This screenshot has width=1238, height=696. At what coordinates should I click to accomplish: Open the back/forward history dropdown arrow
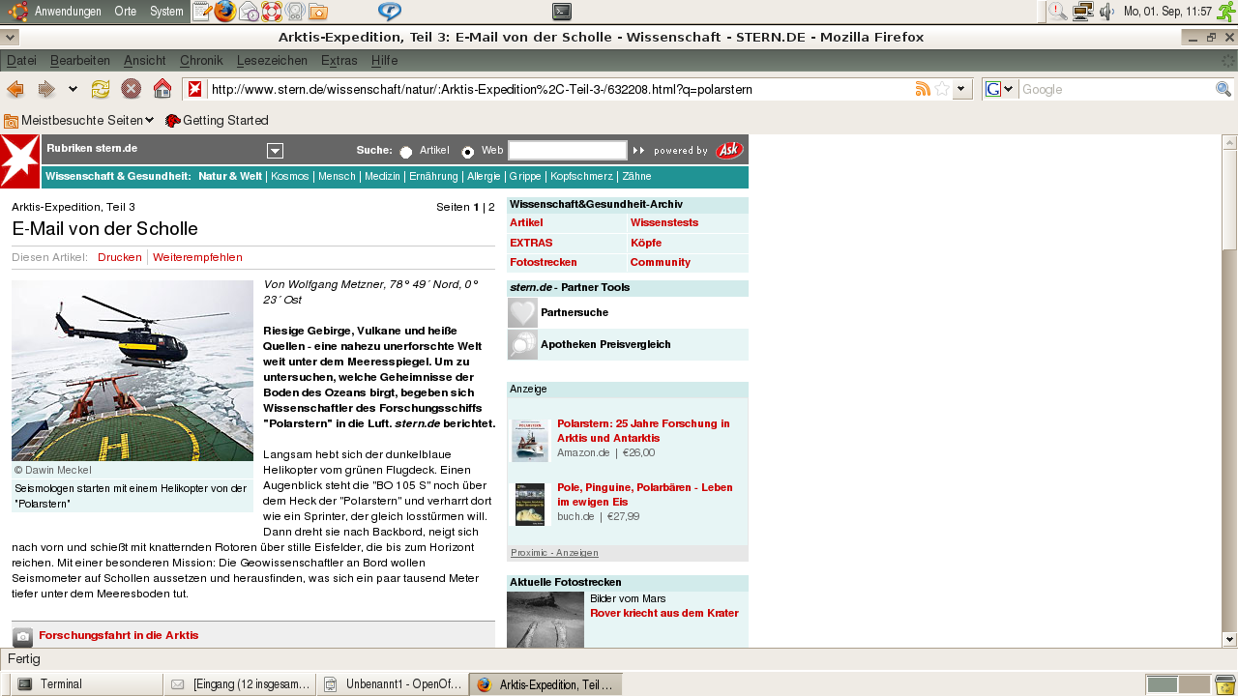tap(73, 89)
